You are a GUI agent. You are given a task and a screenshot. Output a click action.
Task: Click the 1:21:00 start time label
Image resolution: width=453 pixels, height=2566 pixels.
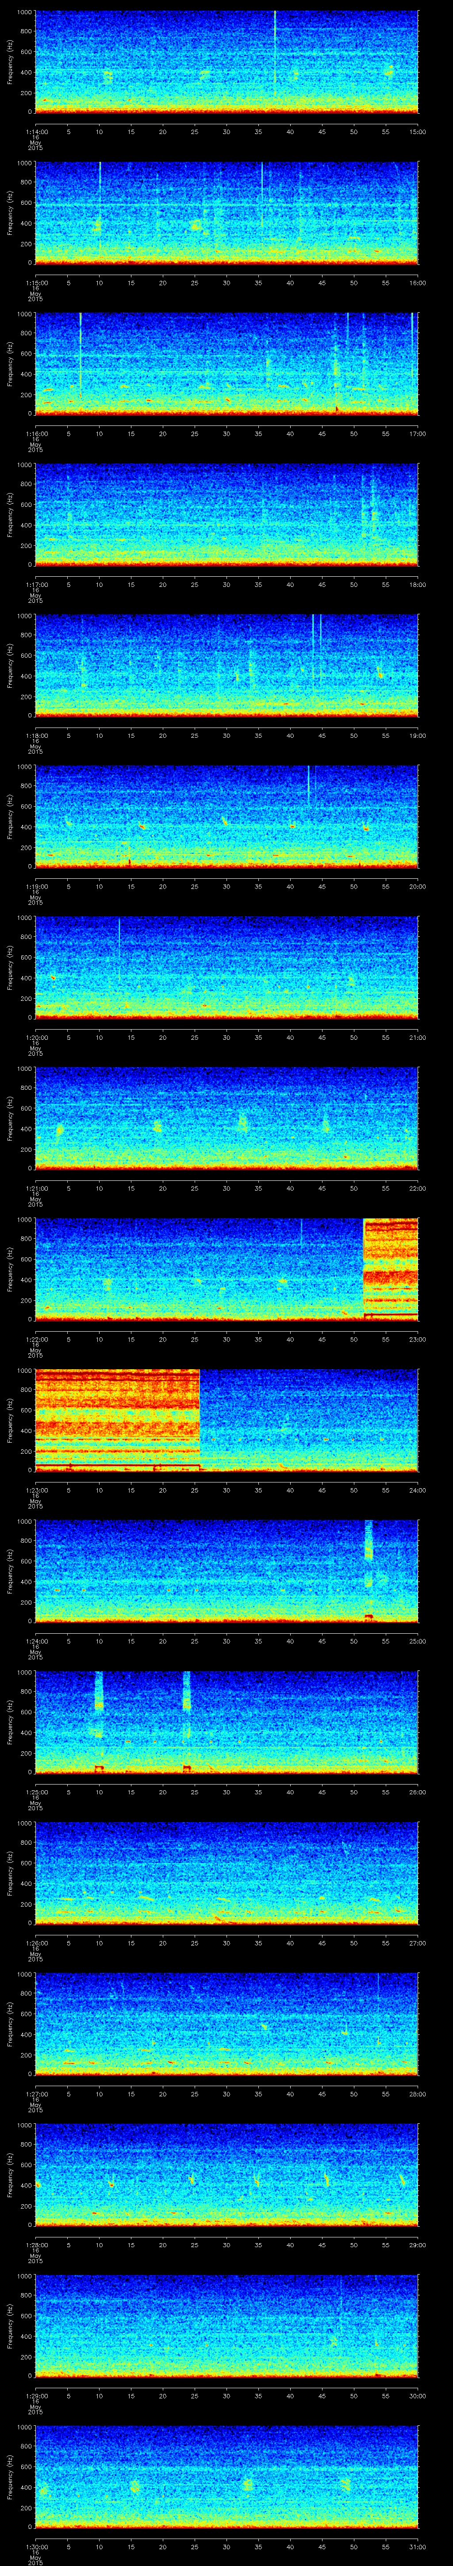pos(36,1188)
